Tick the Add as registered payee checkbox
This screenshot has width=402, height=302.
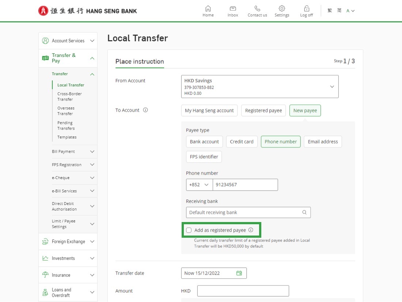coord(189,230)
